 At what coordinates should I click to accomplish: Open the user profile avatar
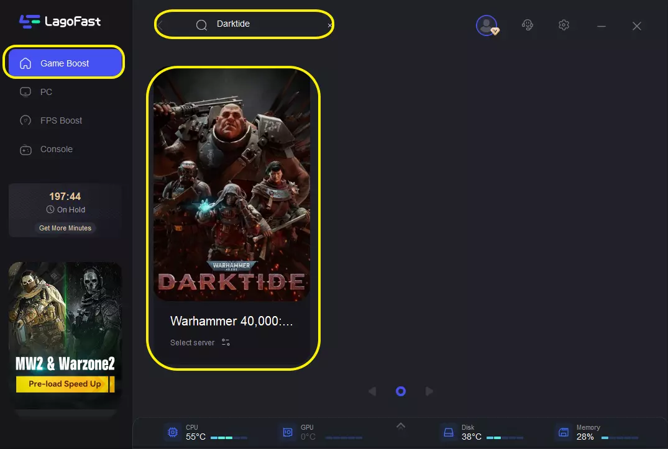pyautogui.click(x=486, y=25)
